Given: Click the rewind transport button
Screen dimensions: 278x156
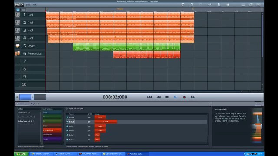Looking at the screenshot, I should pyautogui.click(x=158, y=97).
